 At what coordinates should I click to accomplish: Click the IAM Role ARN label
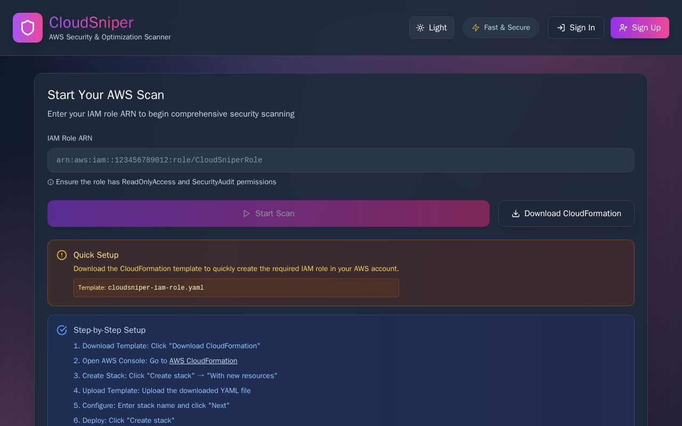point(70,138)
